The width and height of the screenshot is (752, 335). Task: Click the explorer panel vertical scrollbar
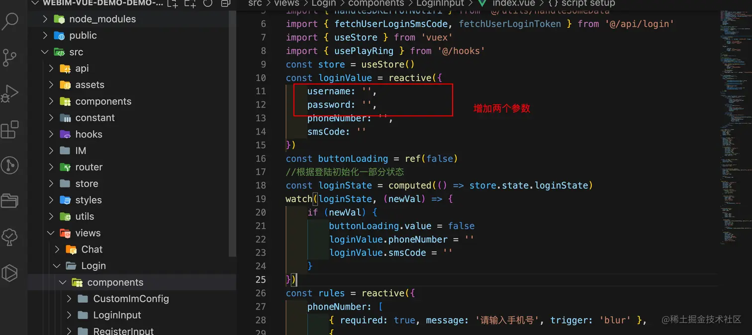pos(232,133)
